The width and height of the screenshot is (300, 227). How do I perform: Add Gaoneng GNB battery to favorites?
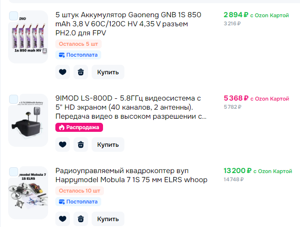[x=63, y=72]
